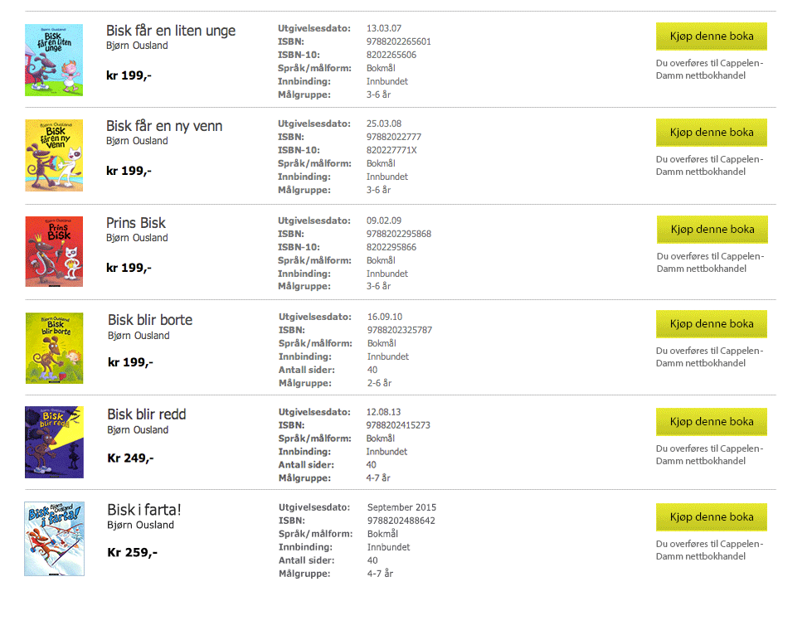The height and width of the screenshot is (635, 812).
Task: Open 'Bisk får en liten unge' cover thumbnail
Action: [x=54, y=60]
